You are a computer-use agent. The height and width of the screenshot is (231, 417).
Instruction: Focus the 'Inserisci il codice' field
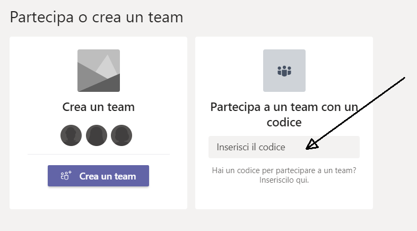[x=284, y=147]
